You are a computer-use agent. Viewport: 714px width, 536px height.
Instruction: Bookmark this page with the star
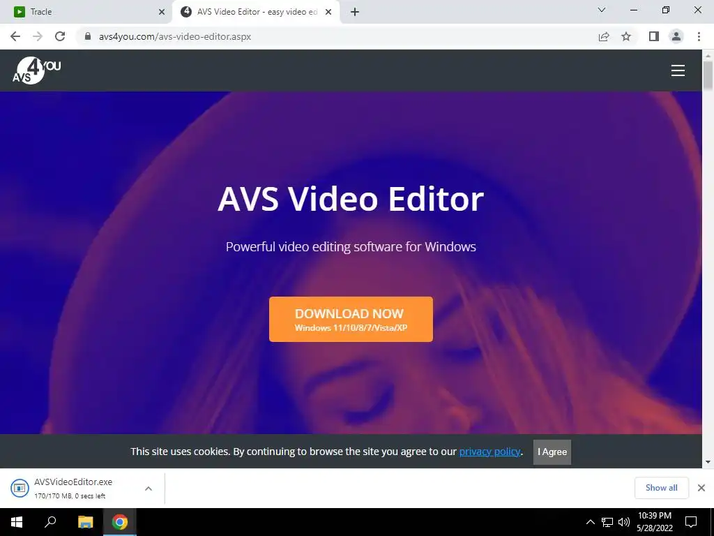click(x=626, y=36)
